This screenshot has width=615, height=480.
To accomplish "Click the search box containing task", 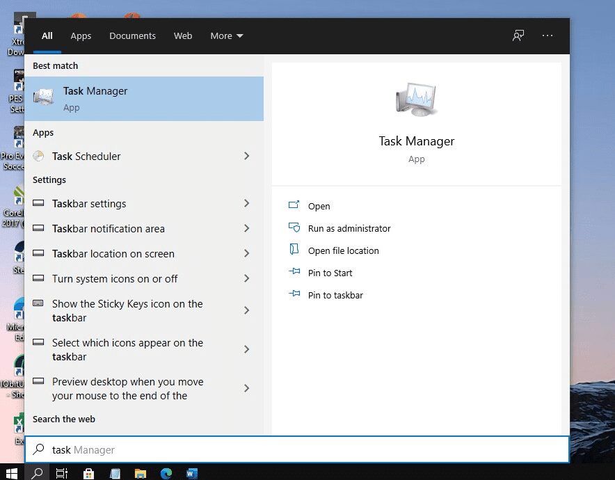I will pyautogui.click(x=297, y=450).
